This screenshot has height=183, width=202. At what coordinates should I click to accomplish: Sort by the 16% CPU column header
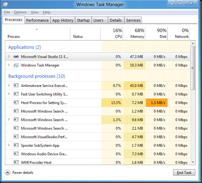click(112, 34)
